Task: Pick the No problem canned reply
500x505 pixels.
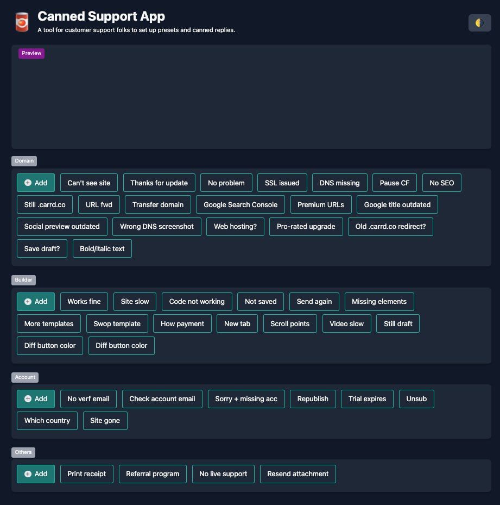Action: tap(226, 183)
